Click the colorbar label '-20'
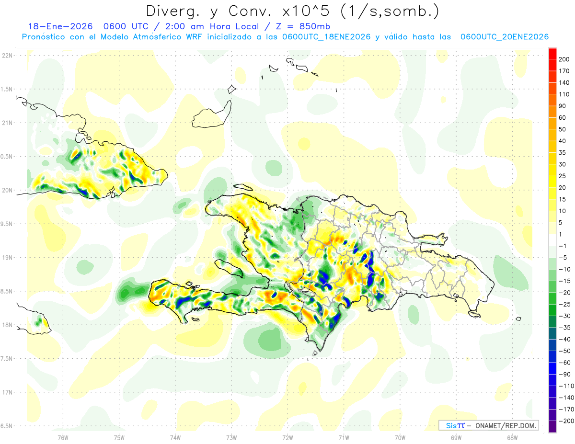The width and height of the screenshot is (575, 444). (566, 293)
